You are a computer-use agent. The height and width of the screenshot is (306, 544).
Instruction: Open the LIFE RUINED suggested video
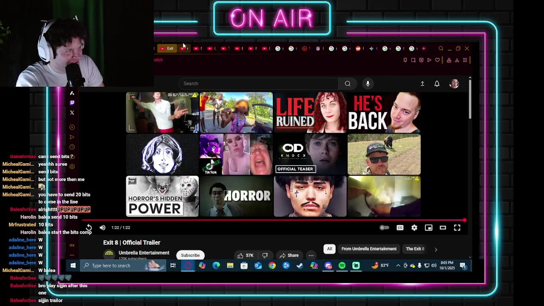310,113
